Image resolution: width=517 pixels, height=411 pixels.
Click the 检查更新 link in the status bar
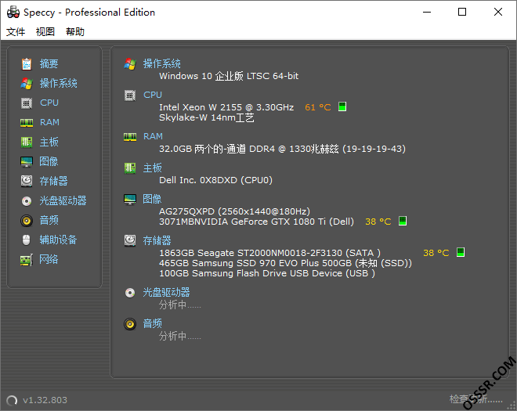click(475, 399)
